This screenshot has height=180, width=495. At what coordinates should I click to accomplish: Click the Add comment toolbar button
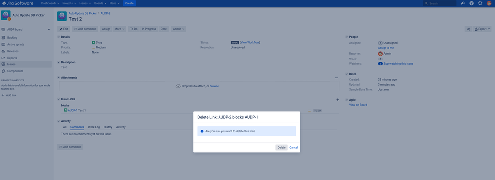85,29
